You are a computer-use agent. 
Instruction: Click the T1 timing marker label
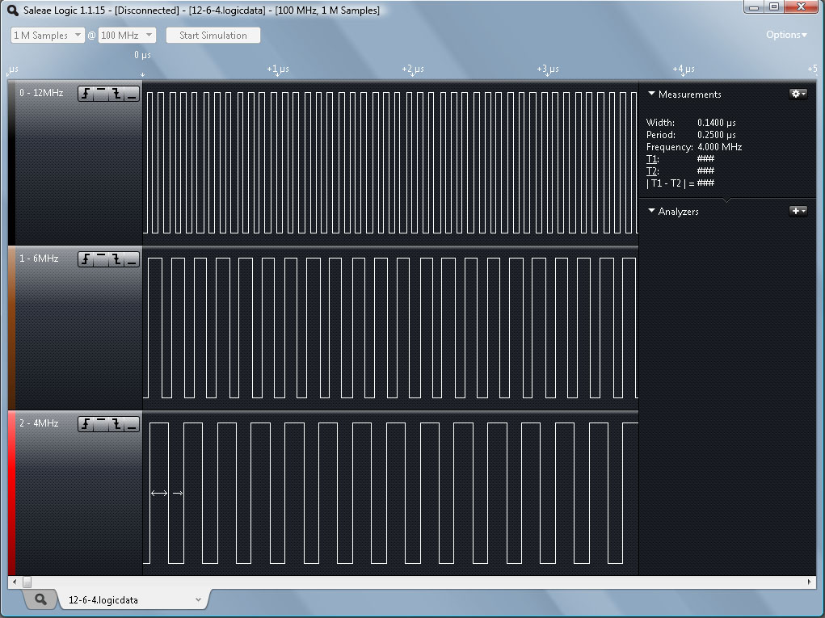click(x=652, y=159)
